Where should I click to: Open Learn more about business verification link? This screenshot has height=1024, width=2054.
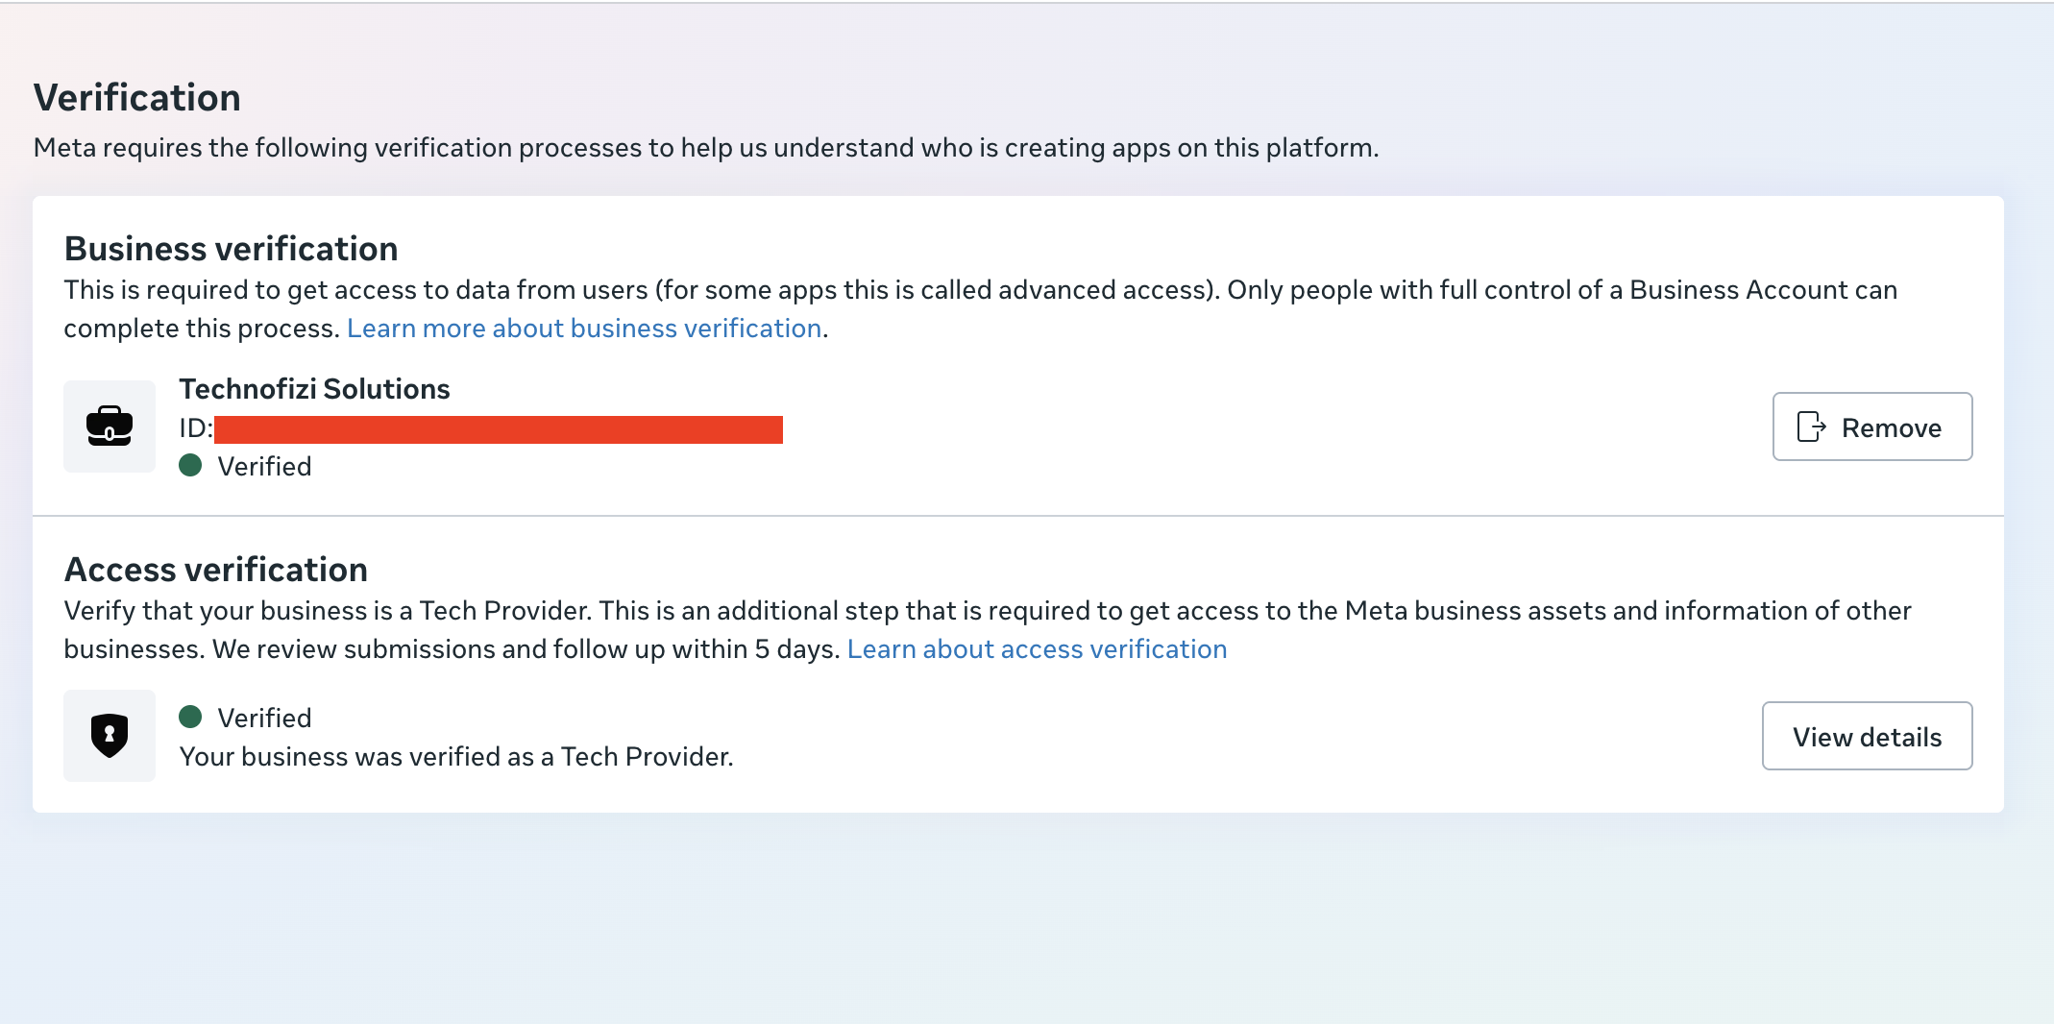point(584,329)
